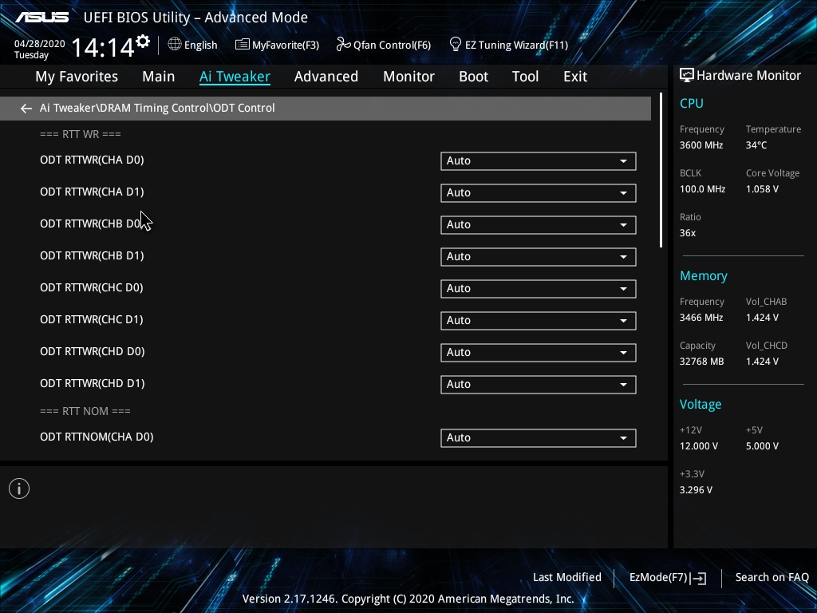Select the ODT RTTWR(CHB D1) label

pos(92,255)
